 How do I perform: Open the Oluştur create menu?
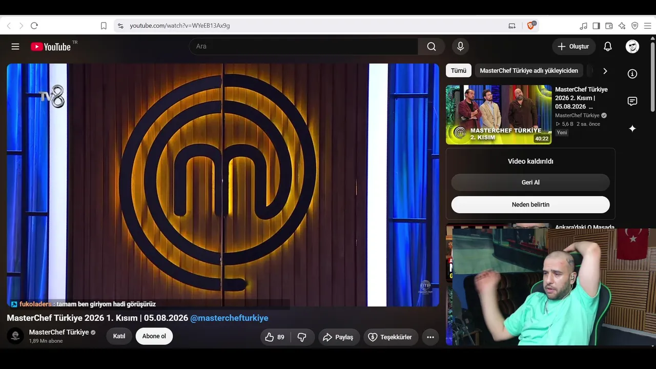[574, 47]
